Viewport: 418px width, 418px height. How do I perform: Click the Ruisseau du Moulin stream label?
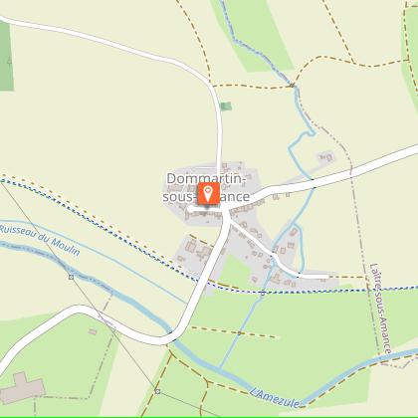coord(40,240)
